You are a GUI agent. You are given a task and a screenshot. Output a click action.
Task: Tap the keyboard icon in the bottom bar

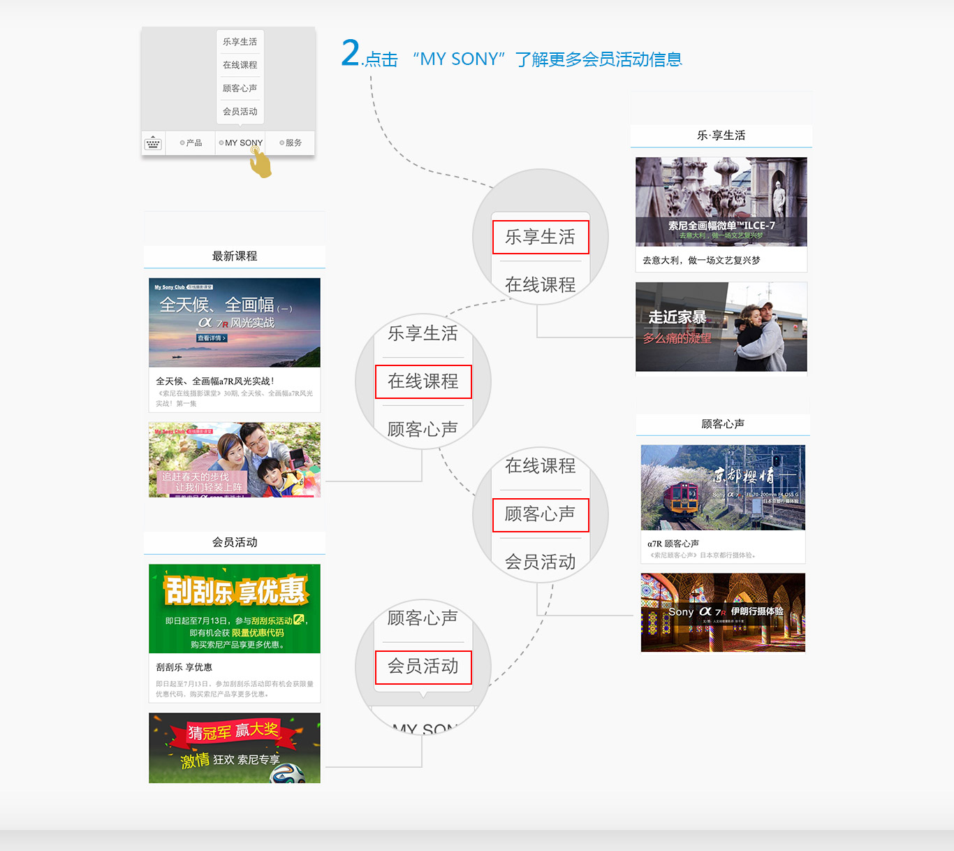point(153,143)
